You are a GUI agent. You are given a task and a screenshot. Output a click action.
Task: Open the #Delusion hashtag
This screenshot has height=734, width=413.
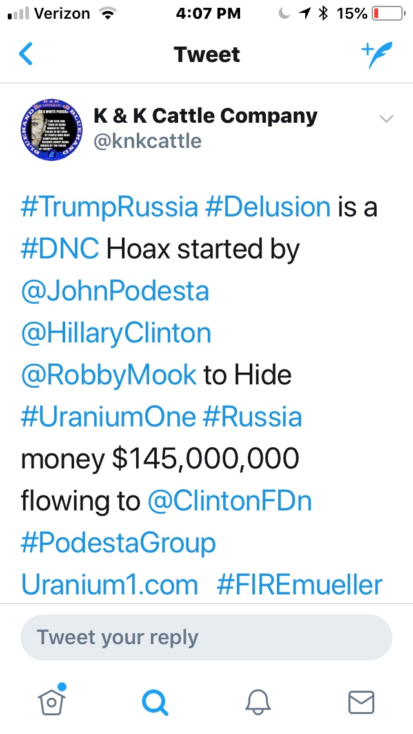[x=267, y=207]
